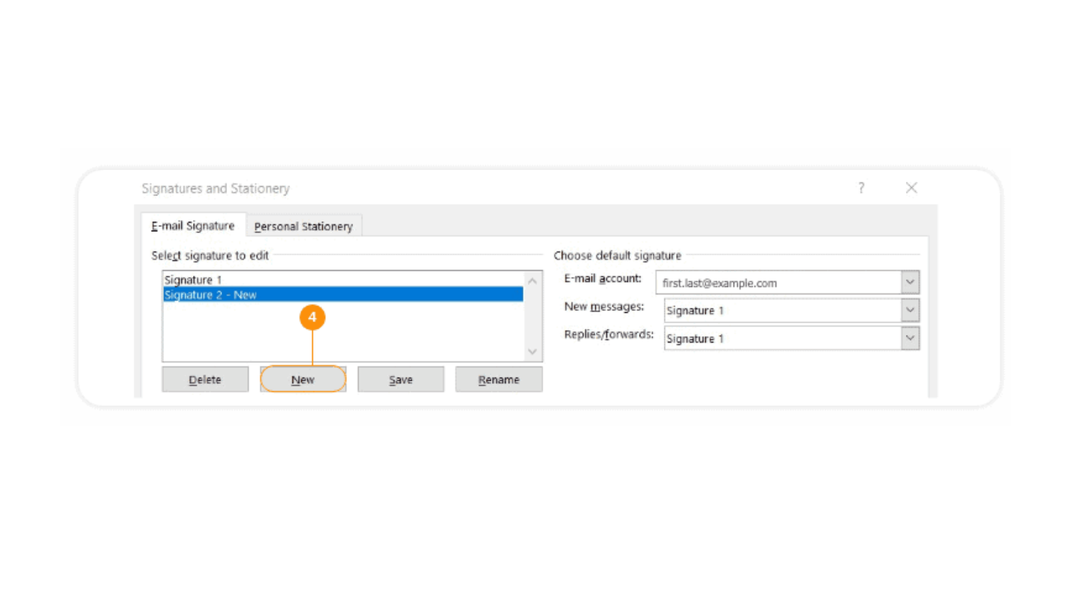Expand the New messages dropdown arrow
This screenshot has width=1071, height=602.
click(910, 310)
